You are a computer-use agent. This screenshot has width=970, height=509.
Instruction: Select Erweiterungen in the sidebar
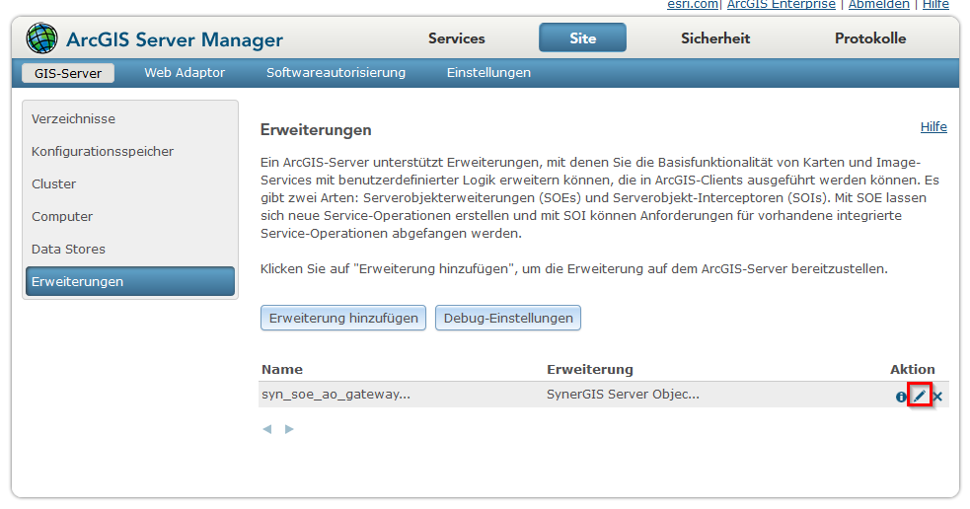tap(130, 281)
